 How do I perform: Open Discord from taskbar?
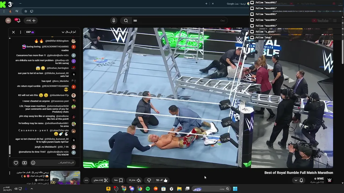coord(132,189)
